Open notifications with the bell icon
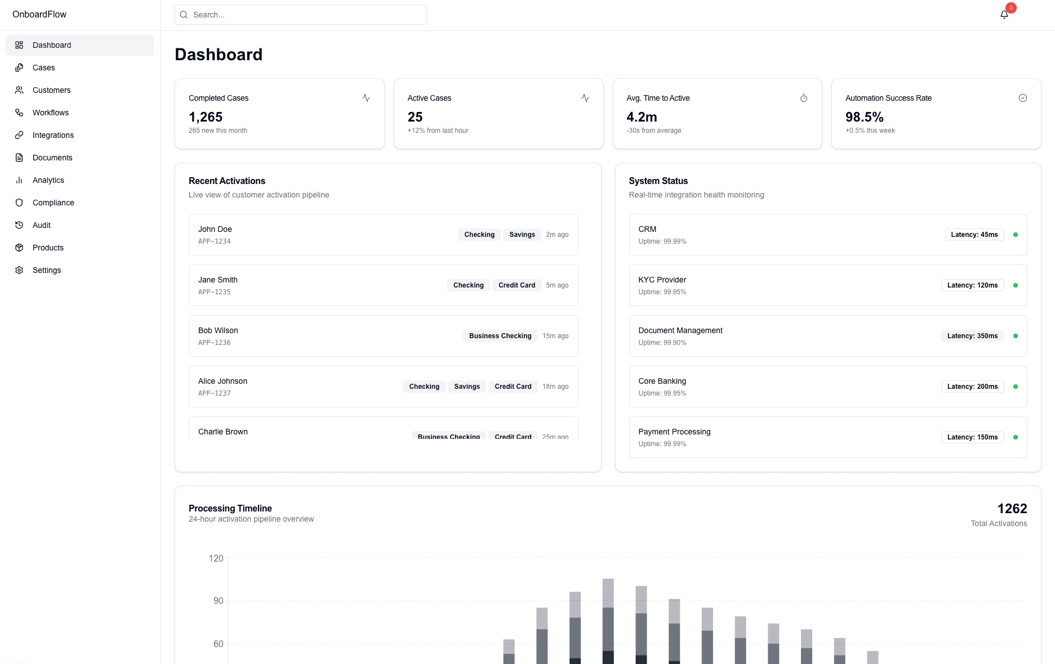Viewport: 1055px width, 664px height. (x=1004, y=15)
